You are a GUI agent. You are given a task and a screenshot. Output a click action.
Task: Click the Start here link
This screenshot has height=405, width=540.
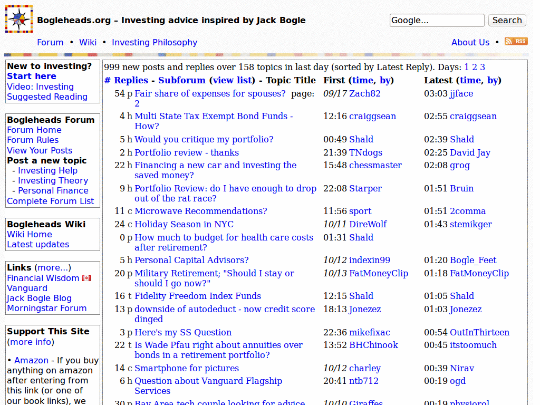(32, 76)
